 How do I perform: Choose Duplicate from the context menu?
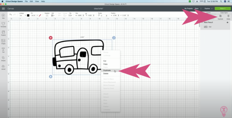[107, 70]
